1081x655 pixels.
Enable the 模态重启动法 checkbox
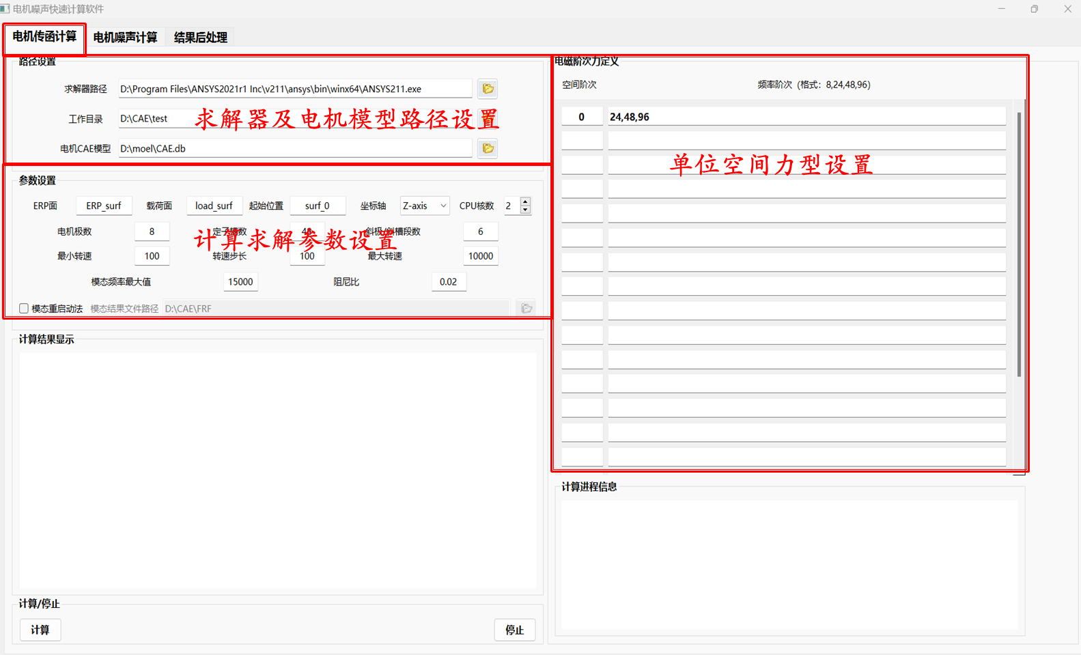click(24, 309)
